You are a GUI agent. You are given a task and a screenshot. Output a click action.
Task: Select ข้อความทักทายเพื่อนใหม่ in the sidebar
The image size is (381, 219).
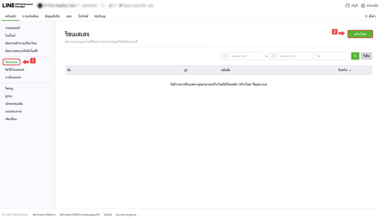point(21,43)
